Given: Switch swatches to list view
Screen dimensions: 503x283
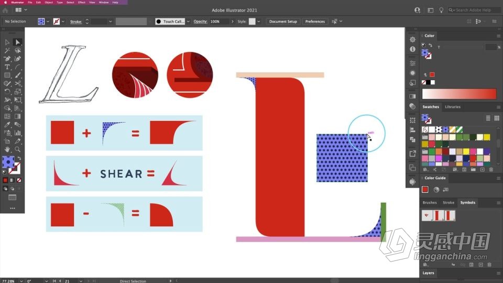Looking at the screenshot, I should [488, 118].
